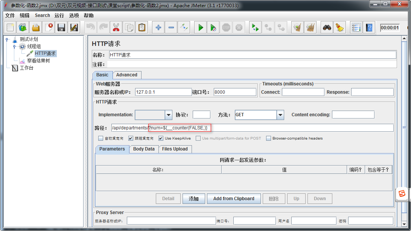This screenshot has width=411, height=231.
Task: Click the Connect timeout field
Action: (303, 92)
